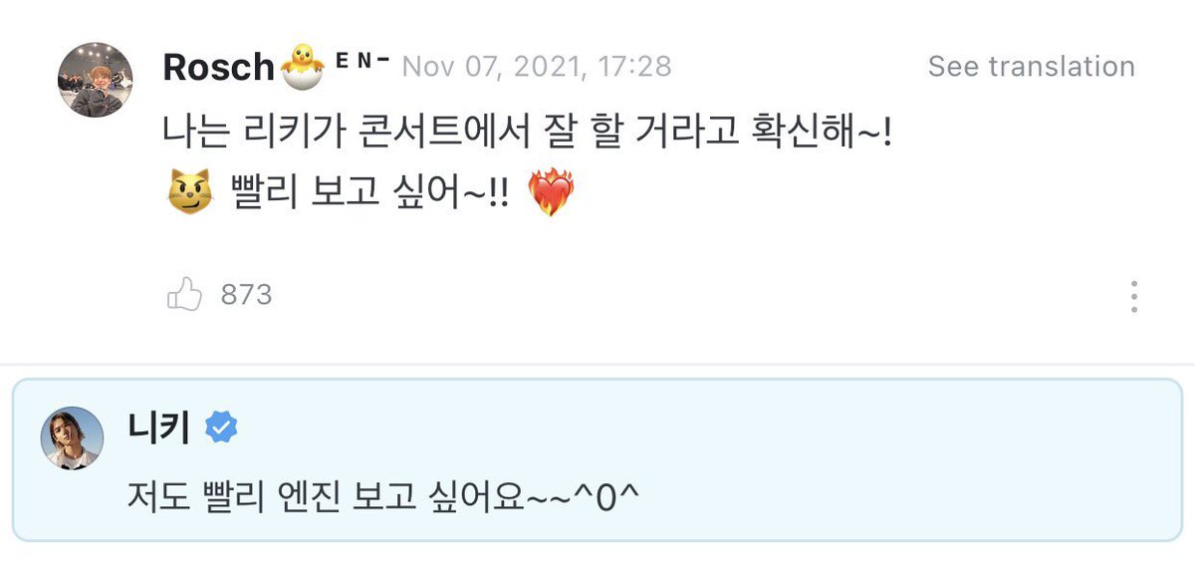Viewport: 1195px width, 575px height.
Task: Click the Nov 07, 2021, 17:28 timestamp
Action: (537, 67)
